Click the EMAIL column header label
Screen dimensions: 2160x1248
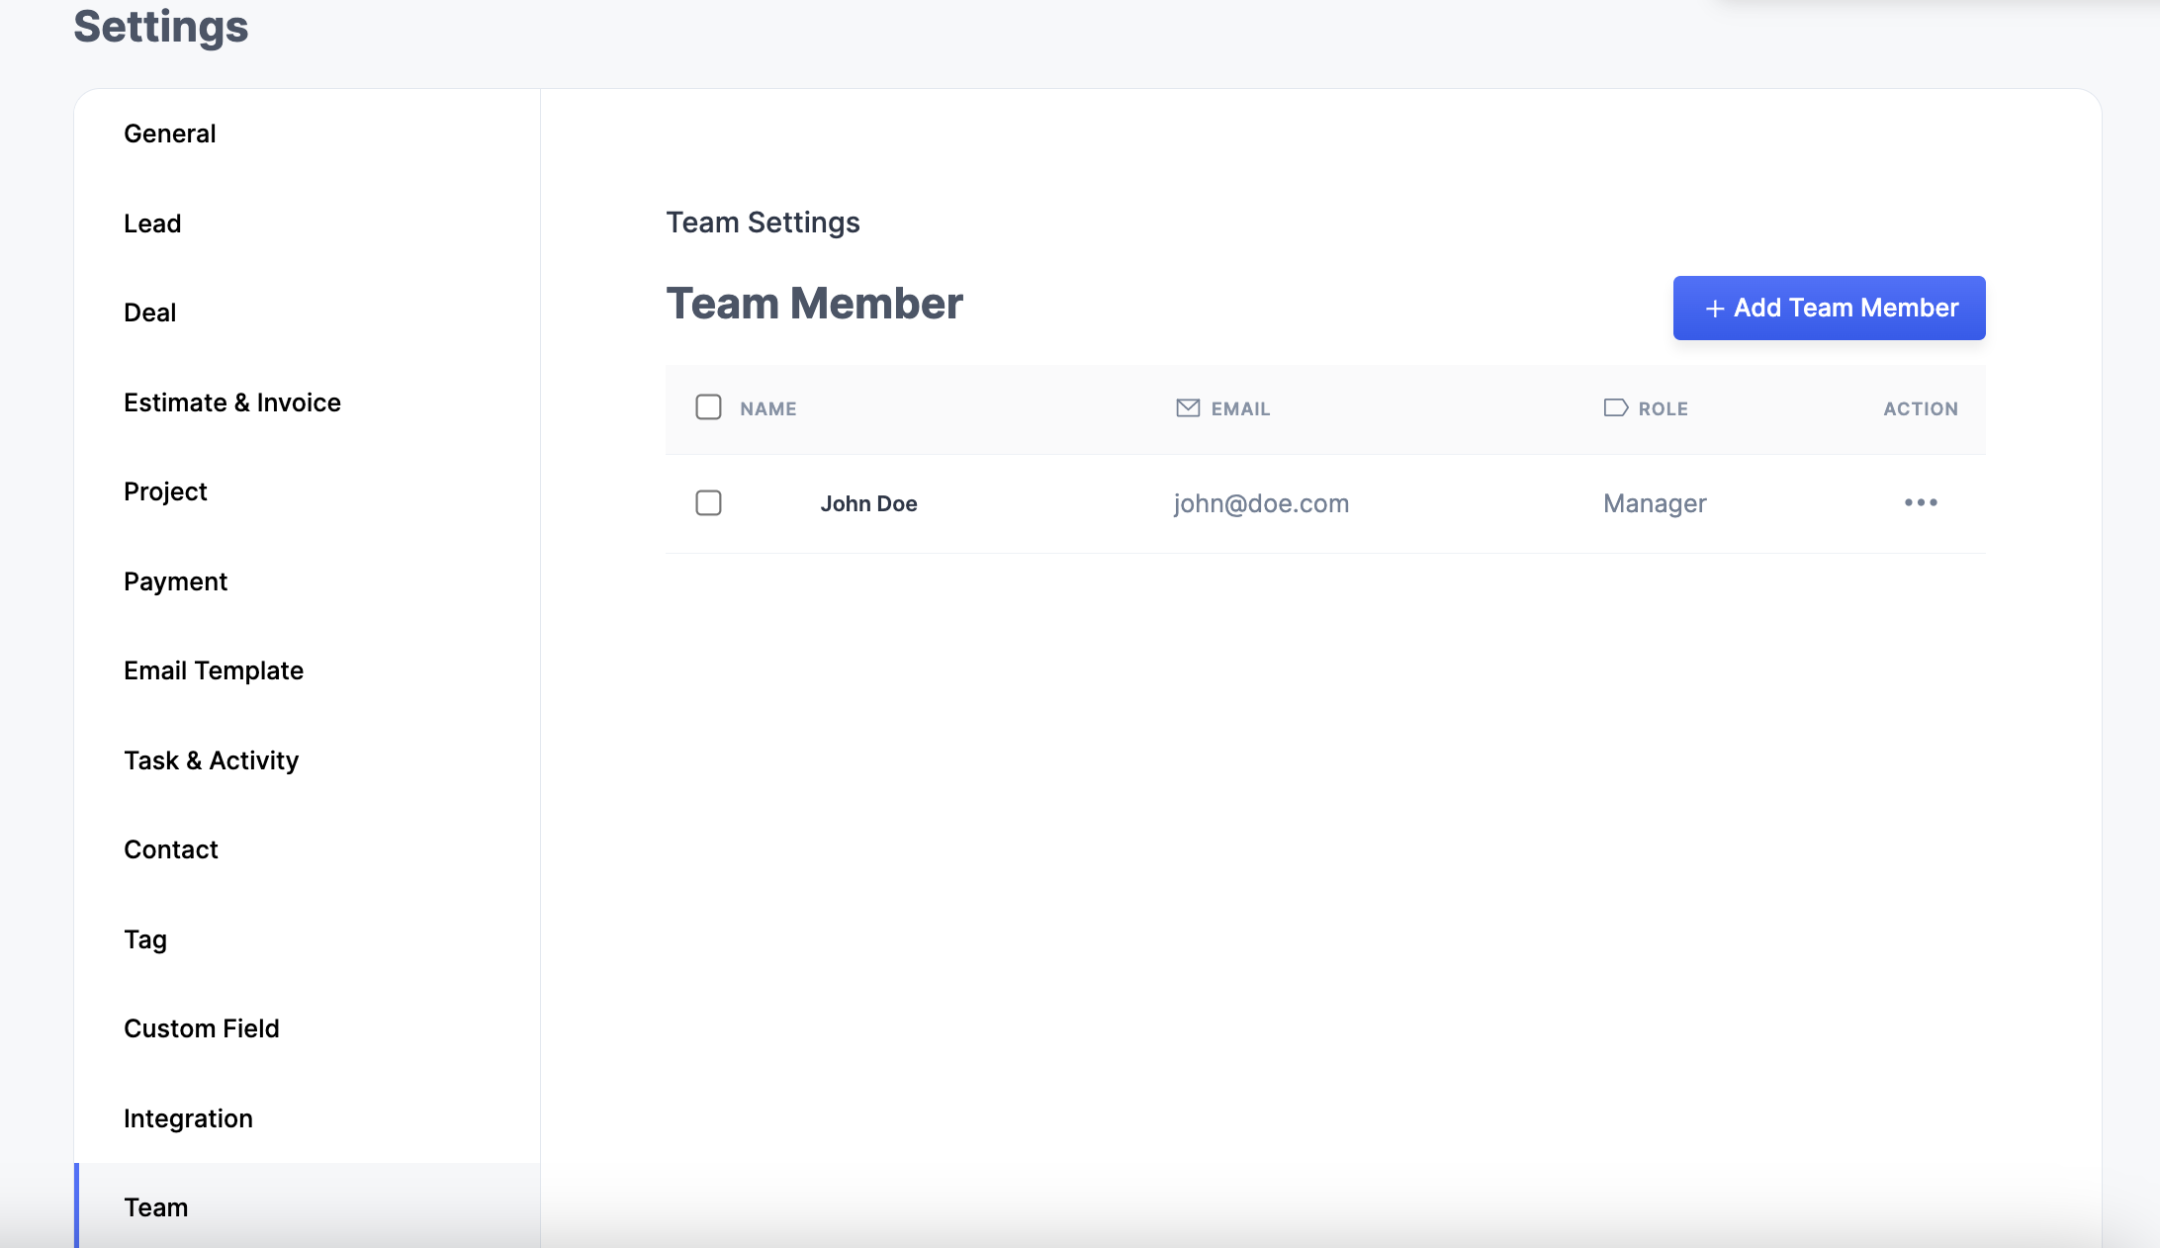[x=1240, y=408]
